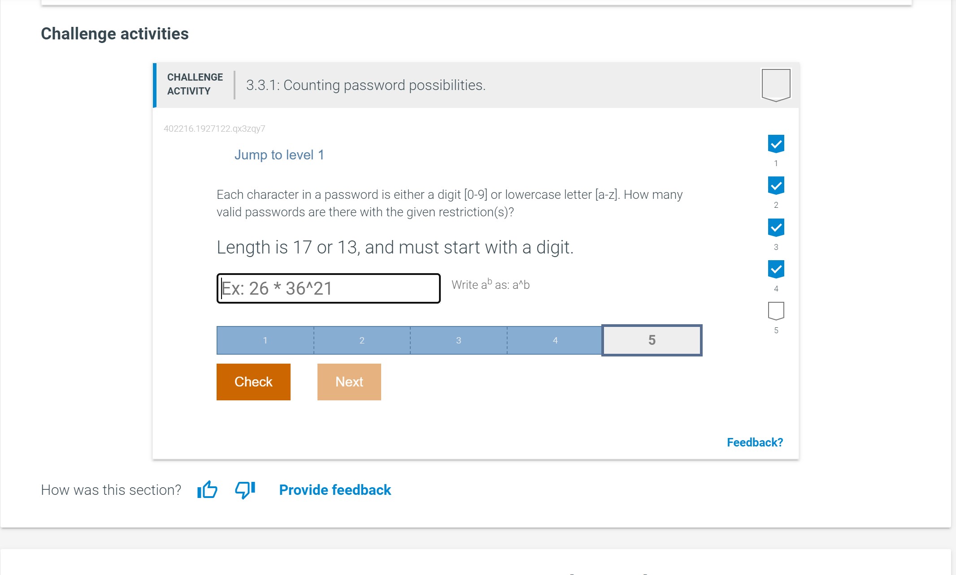Click the thumbs down icon
Viewport: 956px width, 575px height.
pyautogui.click(x=245, y=489)
